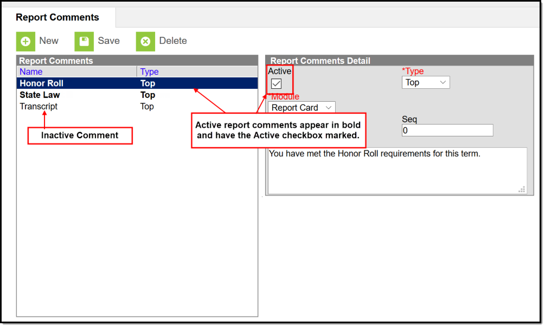Click the green New plus icon
Image resolution: width=545 pixels, height=327 pixels.
pos(25,41)
